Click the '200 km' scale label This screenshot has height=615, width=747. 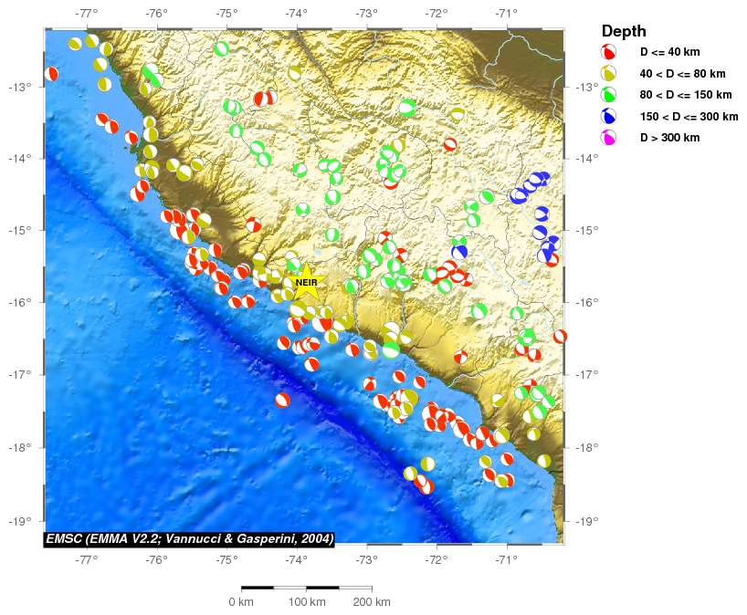point(371,602)
